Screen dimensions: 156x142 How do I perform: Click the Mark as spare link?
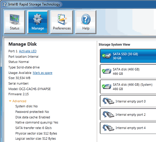pyautogui.click(x=42, y=73)
